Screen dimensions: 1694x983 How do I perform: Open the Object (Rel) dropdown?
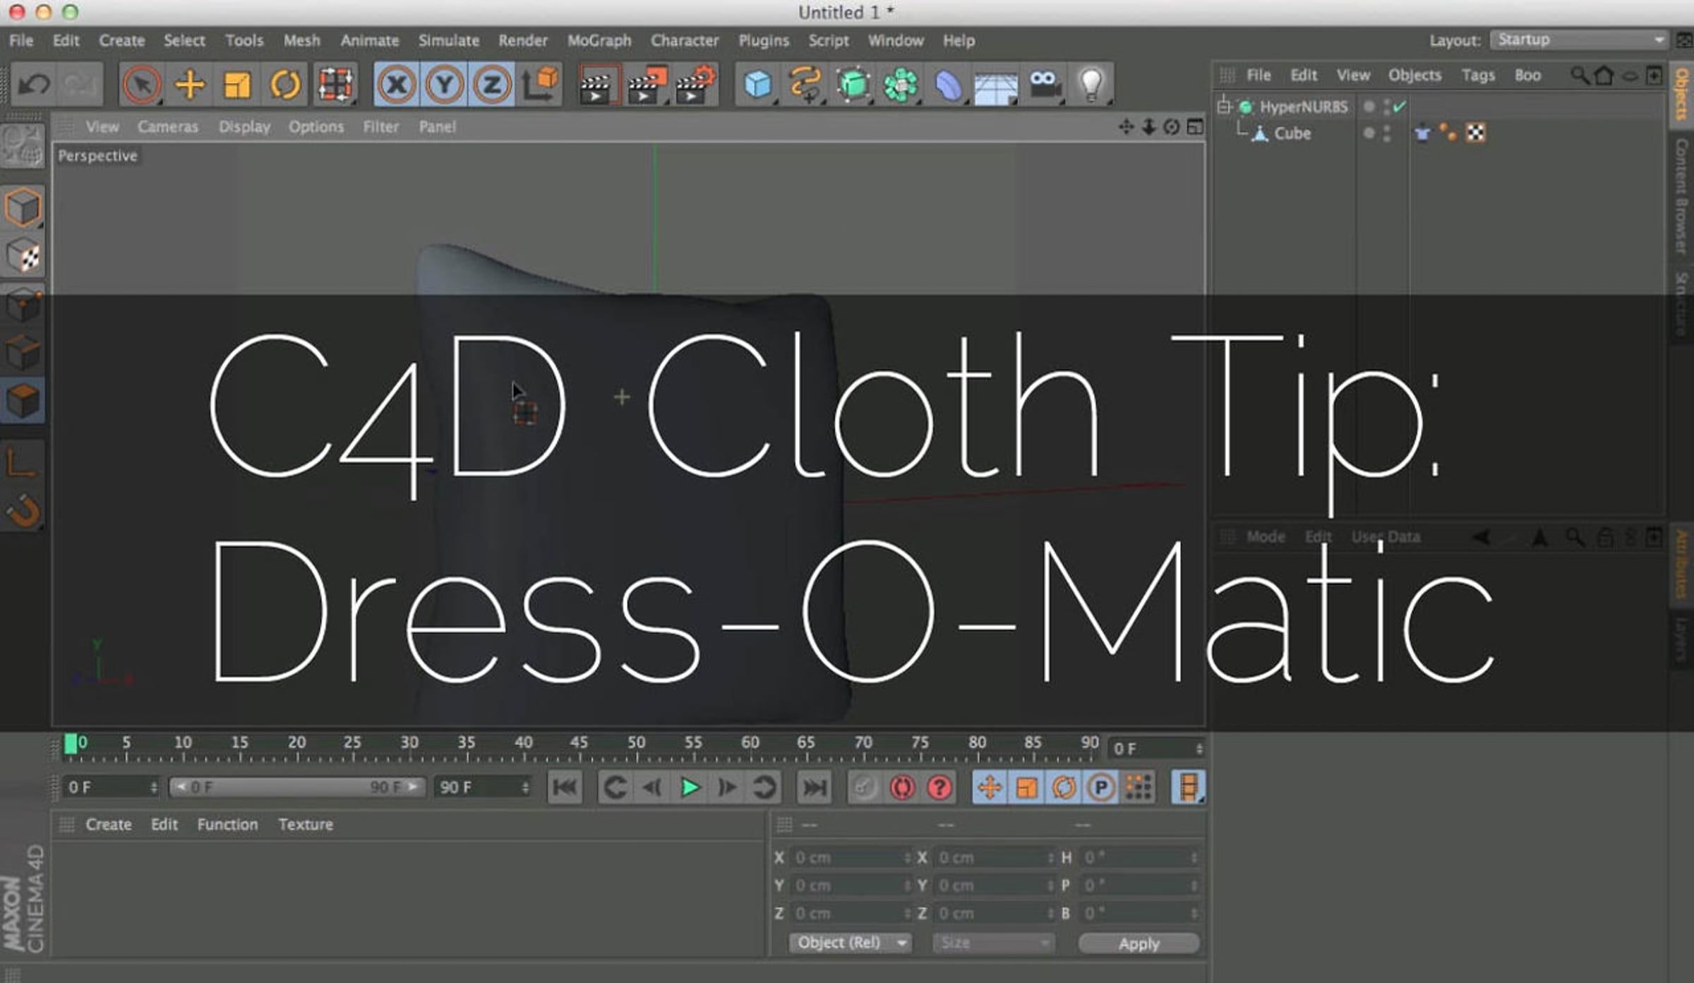tap(851, 943)
